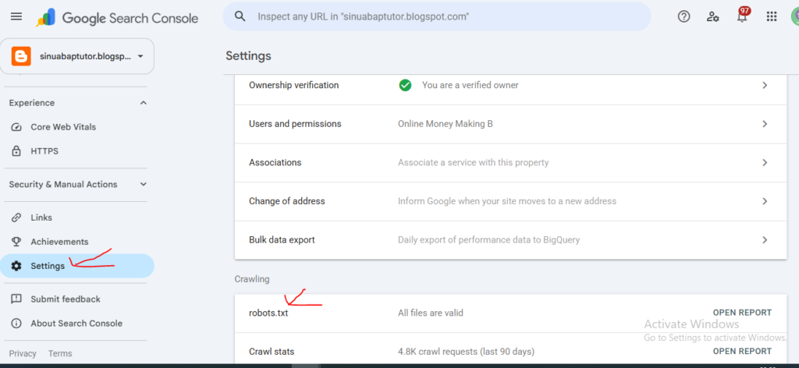799x368 pixels.
Task: Click "Inform Google when your site moves" text
Action: click(x=507, y=201)
